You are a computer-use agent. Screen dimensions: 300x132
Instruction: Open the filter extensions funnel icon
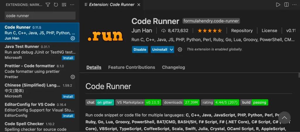[x=48, y=5]
